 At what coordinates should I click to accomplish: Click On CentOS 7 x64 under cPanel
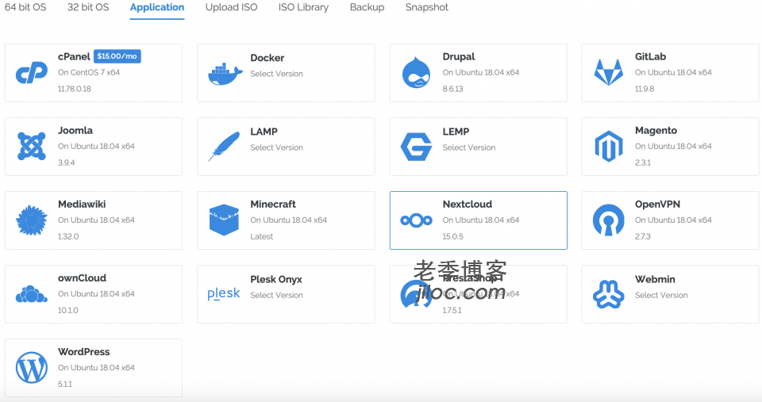(89, 72)
